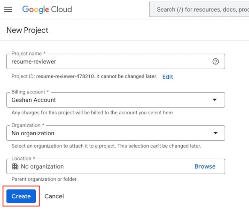The width and height of the screenshot is (249, 218).
Task: Focus the Project name input field
Action: click(93, 61)
